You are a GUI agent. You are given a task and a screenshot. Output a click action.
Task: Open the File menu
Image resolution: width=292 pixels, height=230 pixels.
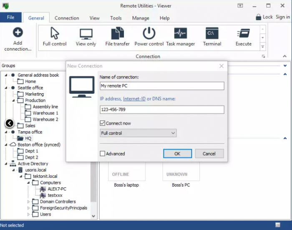[10, 18]
